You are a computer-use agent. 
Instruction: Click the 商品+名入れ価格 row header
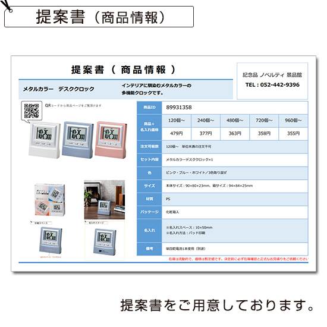click(149, 127)
